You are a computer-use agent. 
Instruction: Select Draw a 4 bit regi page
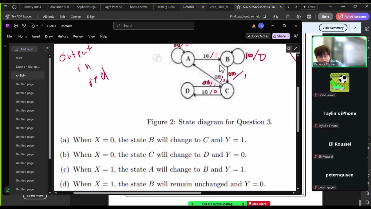coord(28,67)
